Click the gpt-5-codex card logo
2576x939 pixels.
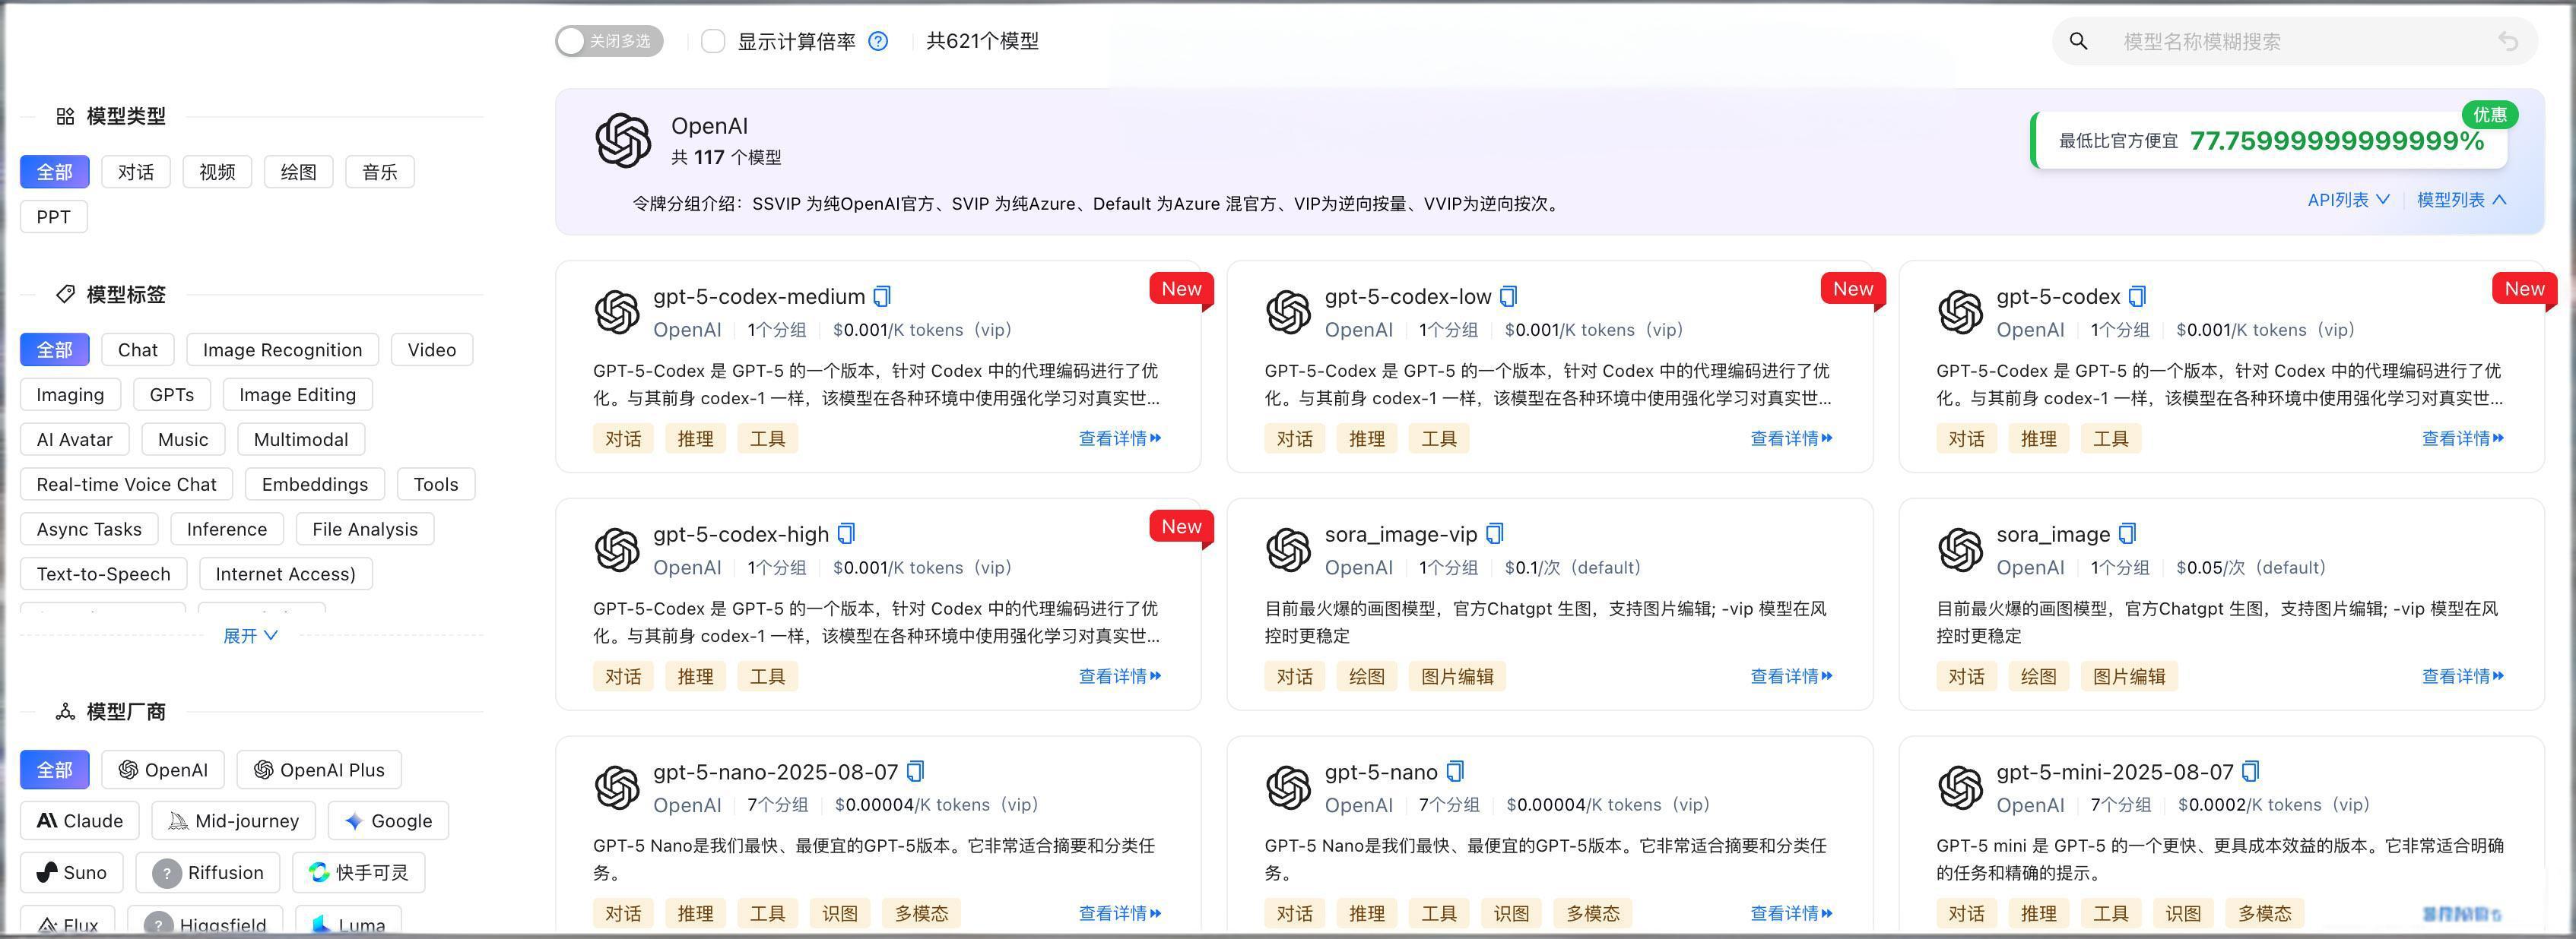[1960, 311]
